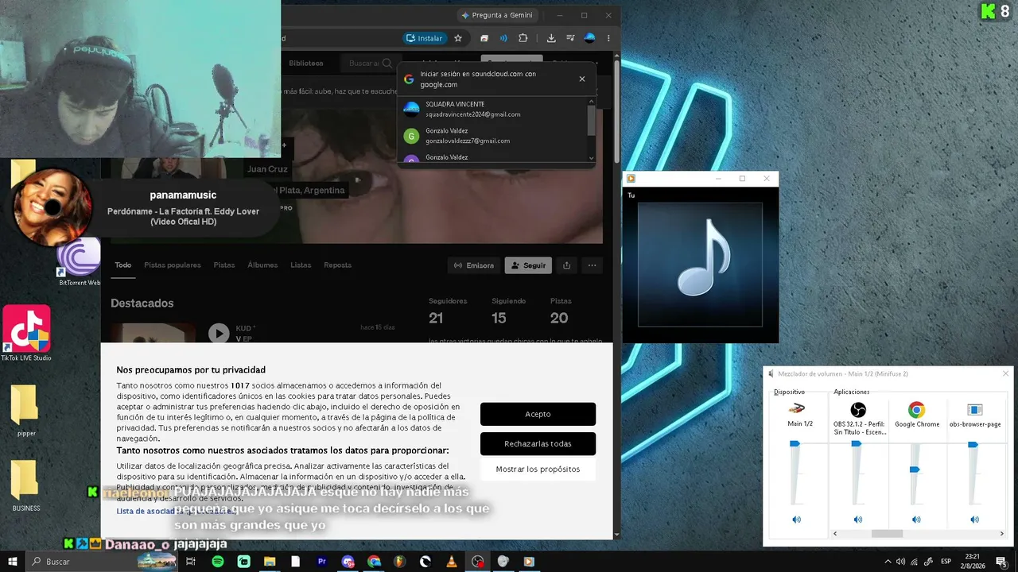Click Mostrar los propósitos
The height and width of the screenshot is (572, 1018).
click(538, 470)
